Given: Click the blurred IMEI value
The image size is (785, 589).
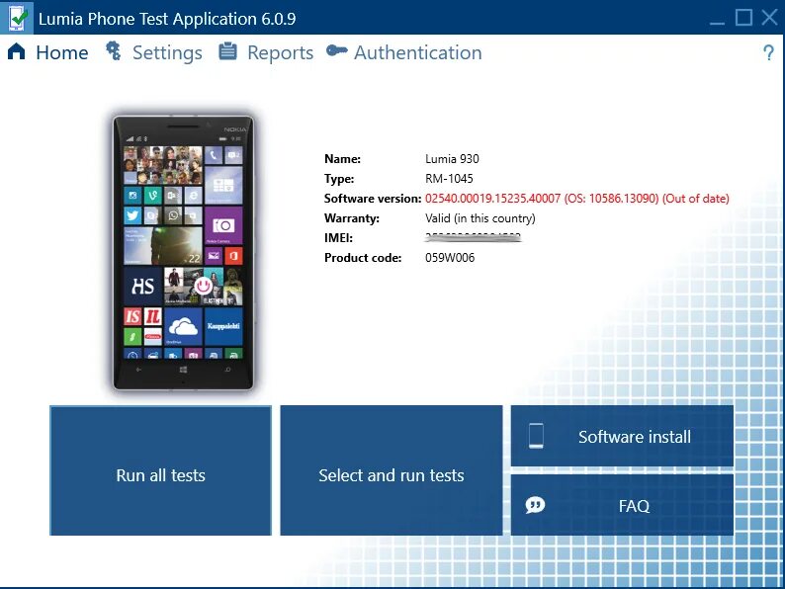Looking at the screenshot, I should coord(474,237).
